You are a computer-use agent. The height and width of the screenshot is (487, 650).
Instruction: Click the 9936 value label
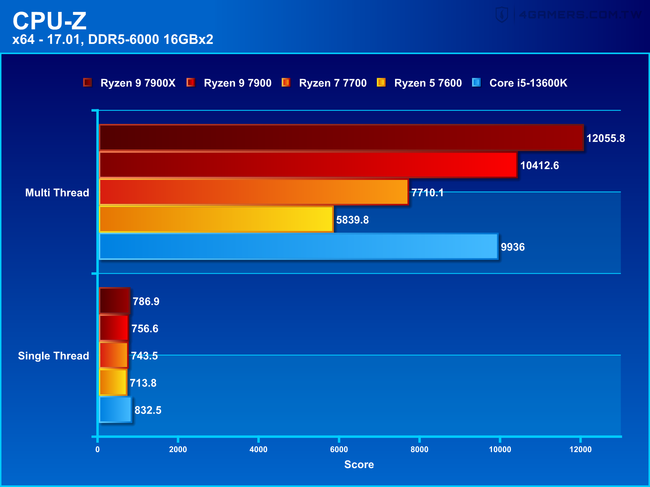(x=513, y=247)
